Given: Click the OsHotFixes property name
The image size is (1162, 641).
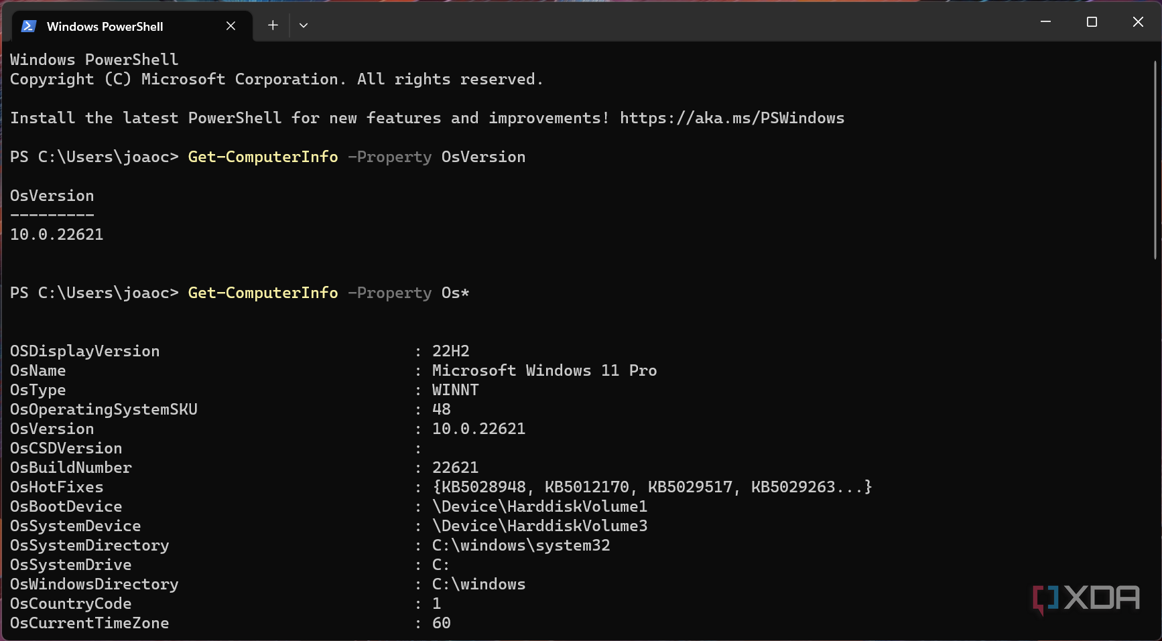Looking at the screenshot, I should tap(57, 487).
